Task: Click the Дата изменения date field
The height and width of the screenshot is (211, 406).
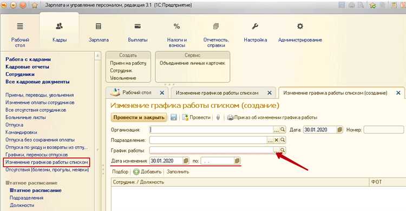Action: (166, 161)
